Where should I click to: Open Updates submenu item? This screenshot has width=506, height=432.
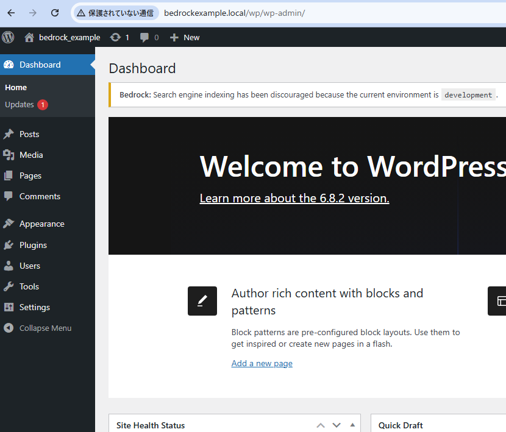20,105
